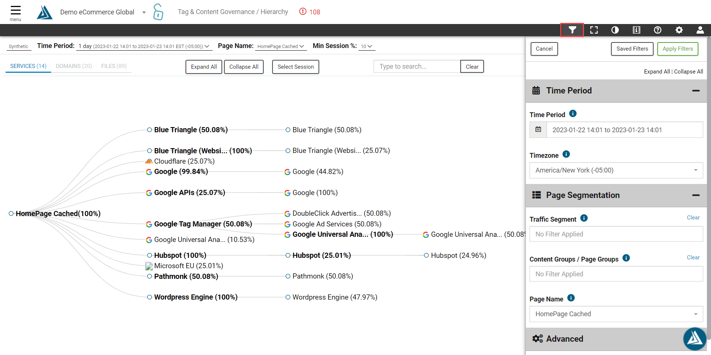The height and width of the screenshot is (355, 711).
Task: Open release notes via the film info icon
Action: pos(636,30)
